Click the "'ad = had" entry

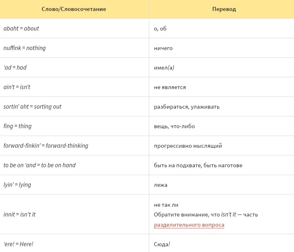tap(15, 68)
